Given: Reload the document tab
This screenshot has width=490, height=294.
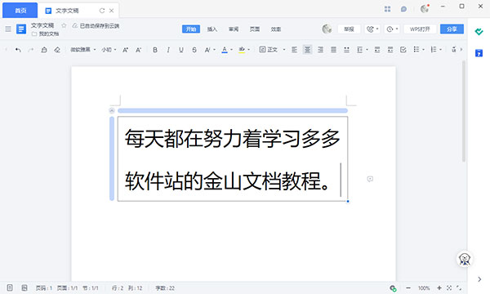Looking at the screenshot, I should click(x=102, y=11).
